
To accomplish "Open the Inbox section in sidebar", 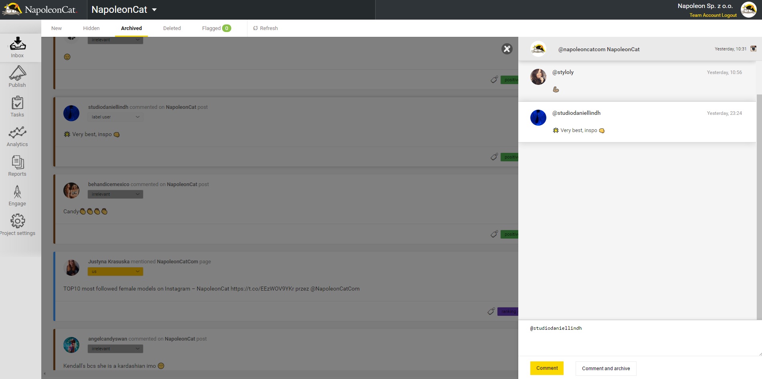I will 17,48.
